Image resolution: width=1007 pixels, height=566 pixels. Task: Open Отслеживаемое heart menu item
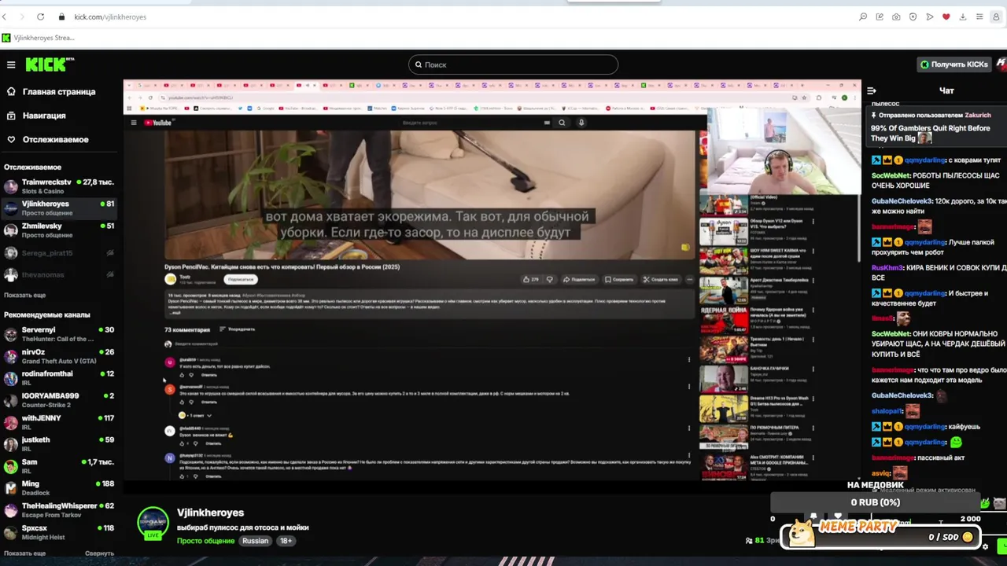point(55,139)
